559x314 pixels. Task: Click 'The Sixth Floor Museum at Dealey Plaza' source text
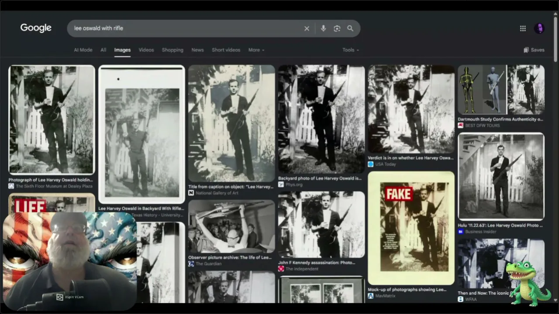pyautogui.click(x=54, y=186)
